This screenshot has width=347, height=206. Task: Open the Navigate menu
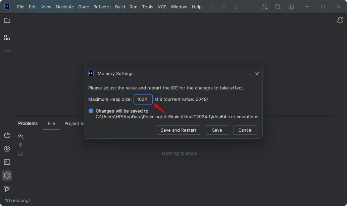pyautogui.click(x=65, y=7)
